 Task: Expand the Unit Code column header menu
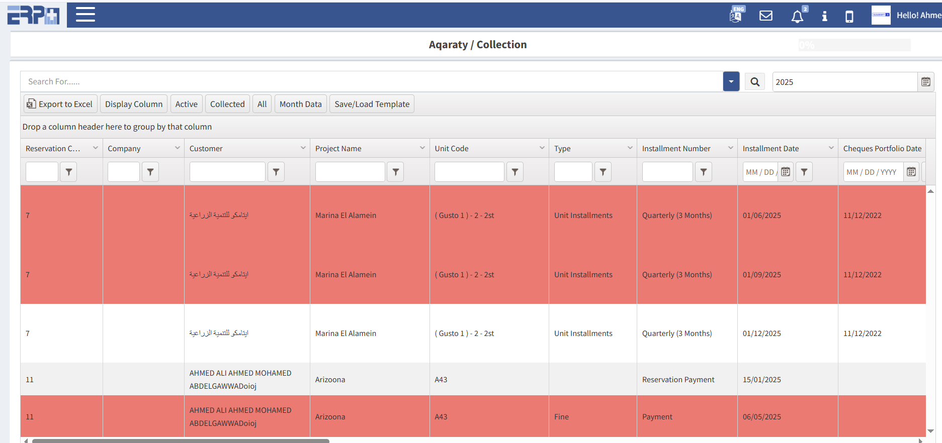(x=542, y=148)
